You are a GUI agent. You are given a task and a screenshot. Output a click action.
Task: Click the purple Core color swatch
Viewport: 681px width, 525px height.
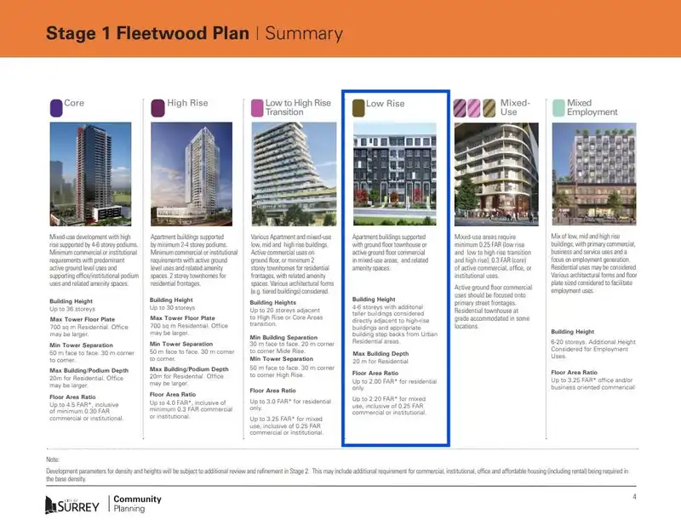(x=56, y=108)
